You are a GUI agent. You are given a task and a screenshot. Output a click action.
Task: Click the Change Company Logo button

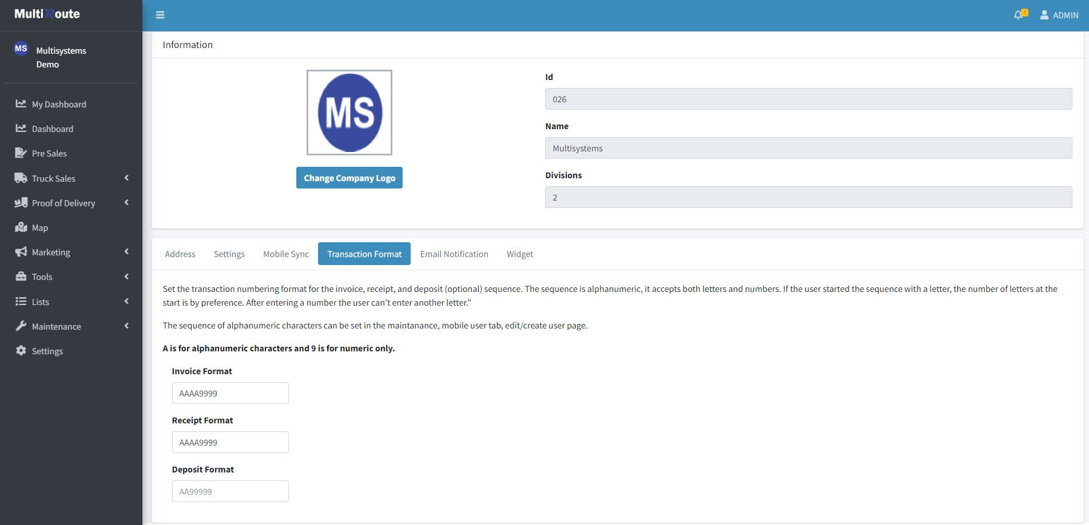click(x=349, y=178)
